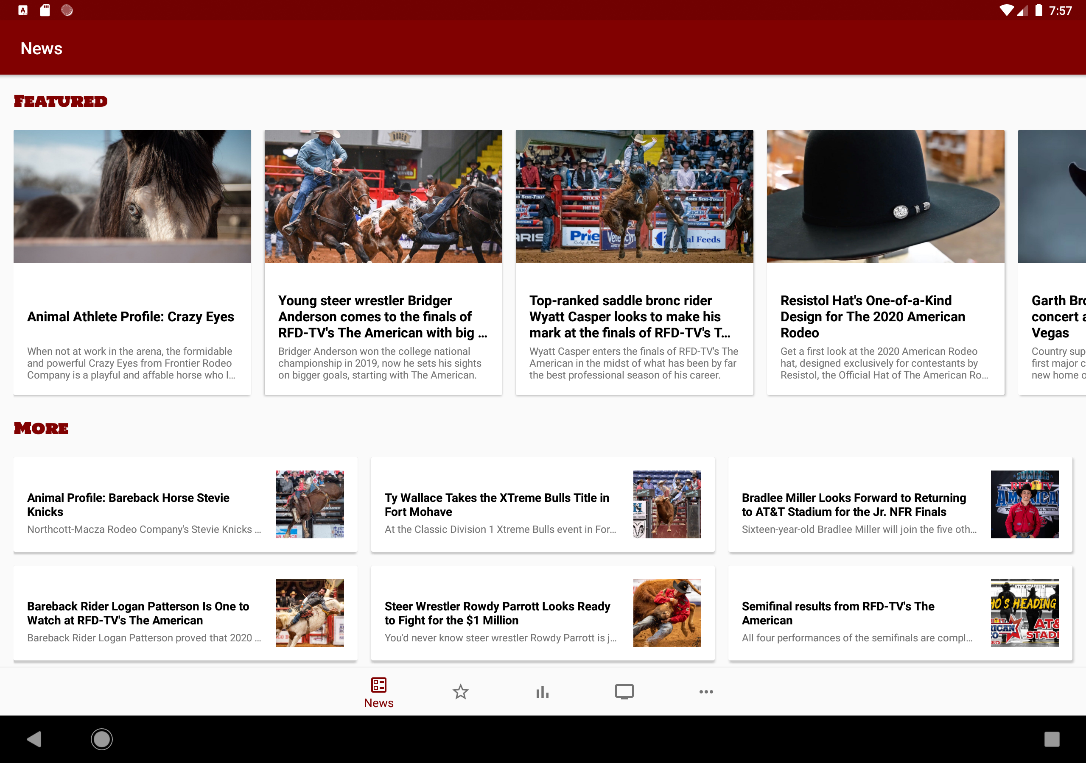The image size is (1086, 763).
Task: Tap the Wyatt Casper bronc rider photo
Action: [x=634, y=196]
